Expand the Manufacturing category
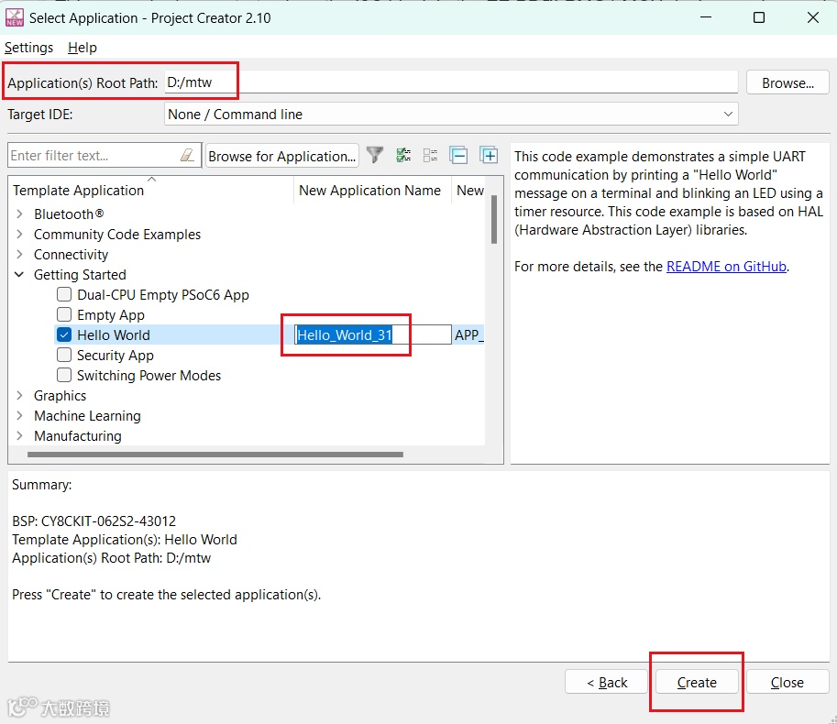Image resolution: width=837 pixels, height=724 pixels. [x=20, y=436]
